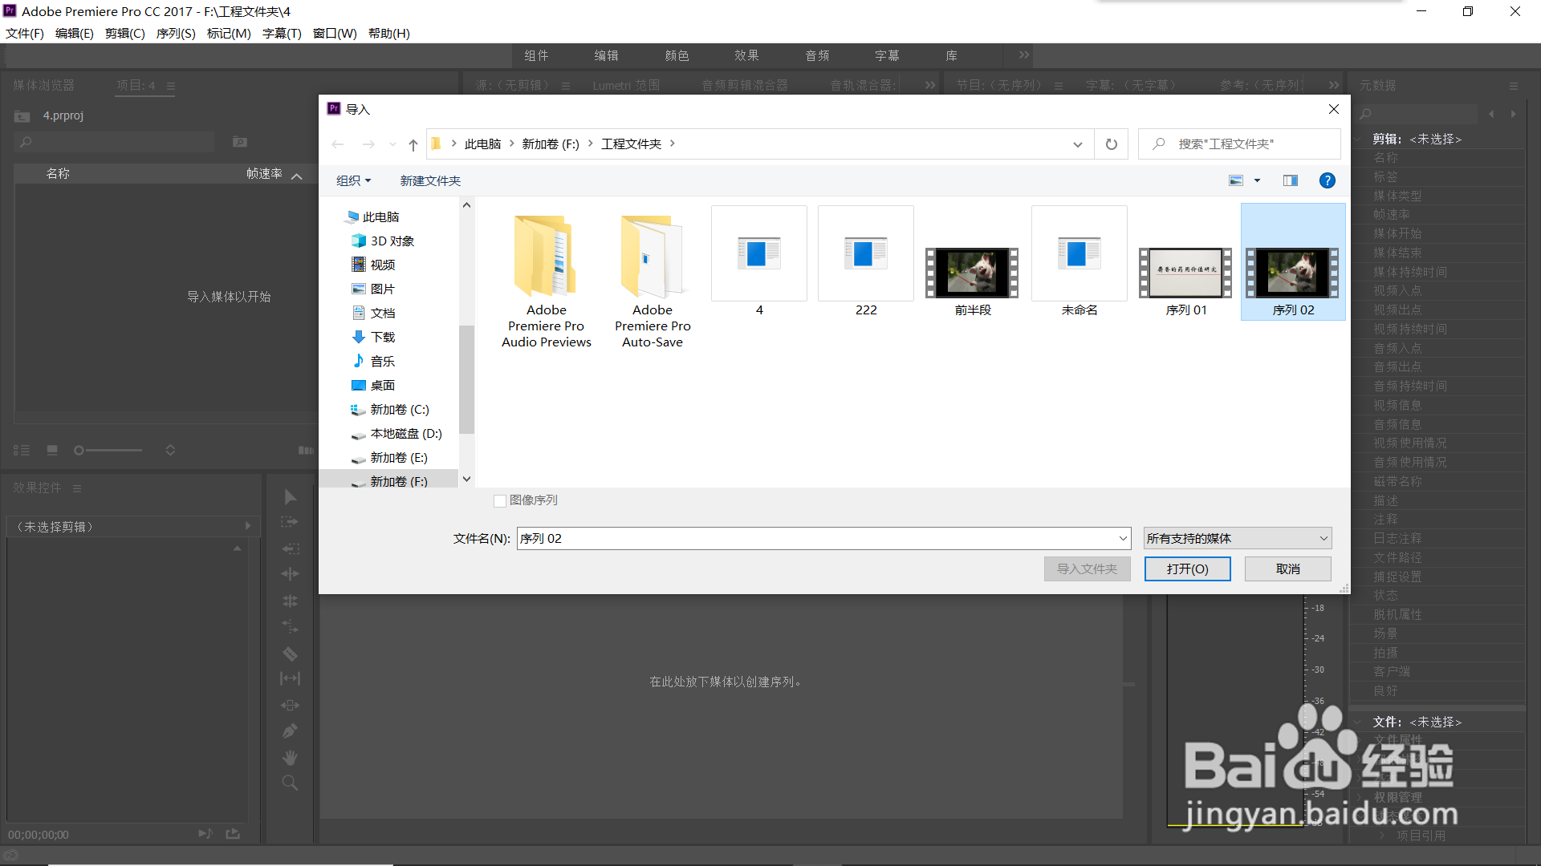The image size is (1541, 866).
Task: Select the Slide tool
Action: pyautogui.click(x=290, y=706)
